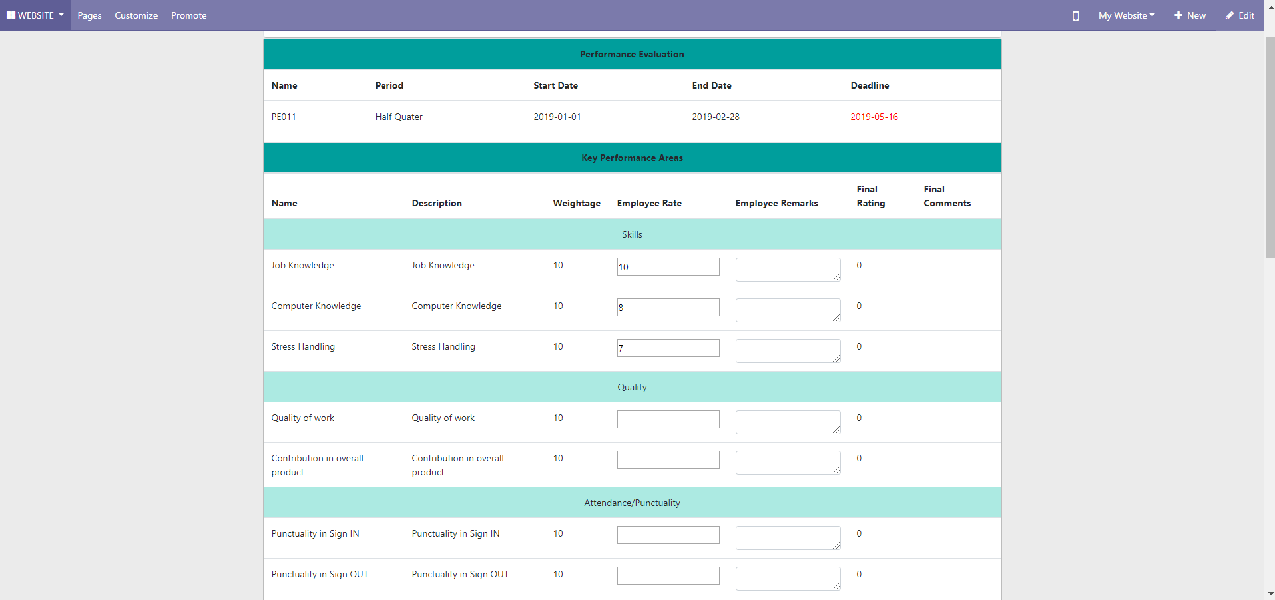The width and height of the screenshot is (1275, 600).
Task: Click Punctuality in Sign IN remarks textarea
Action: (787, 538)
